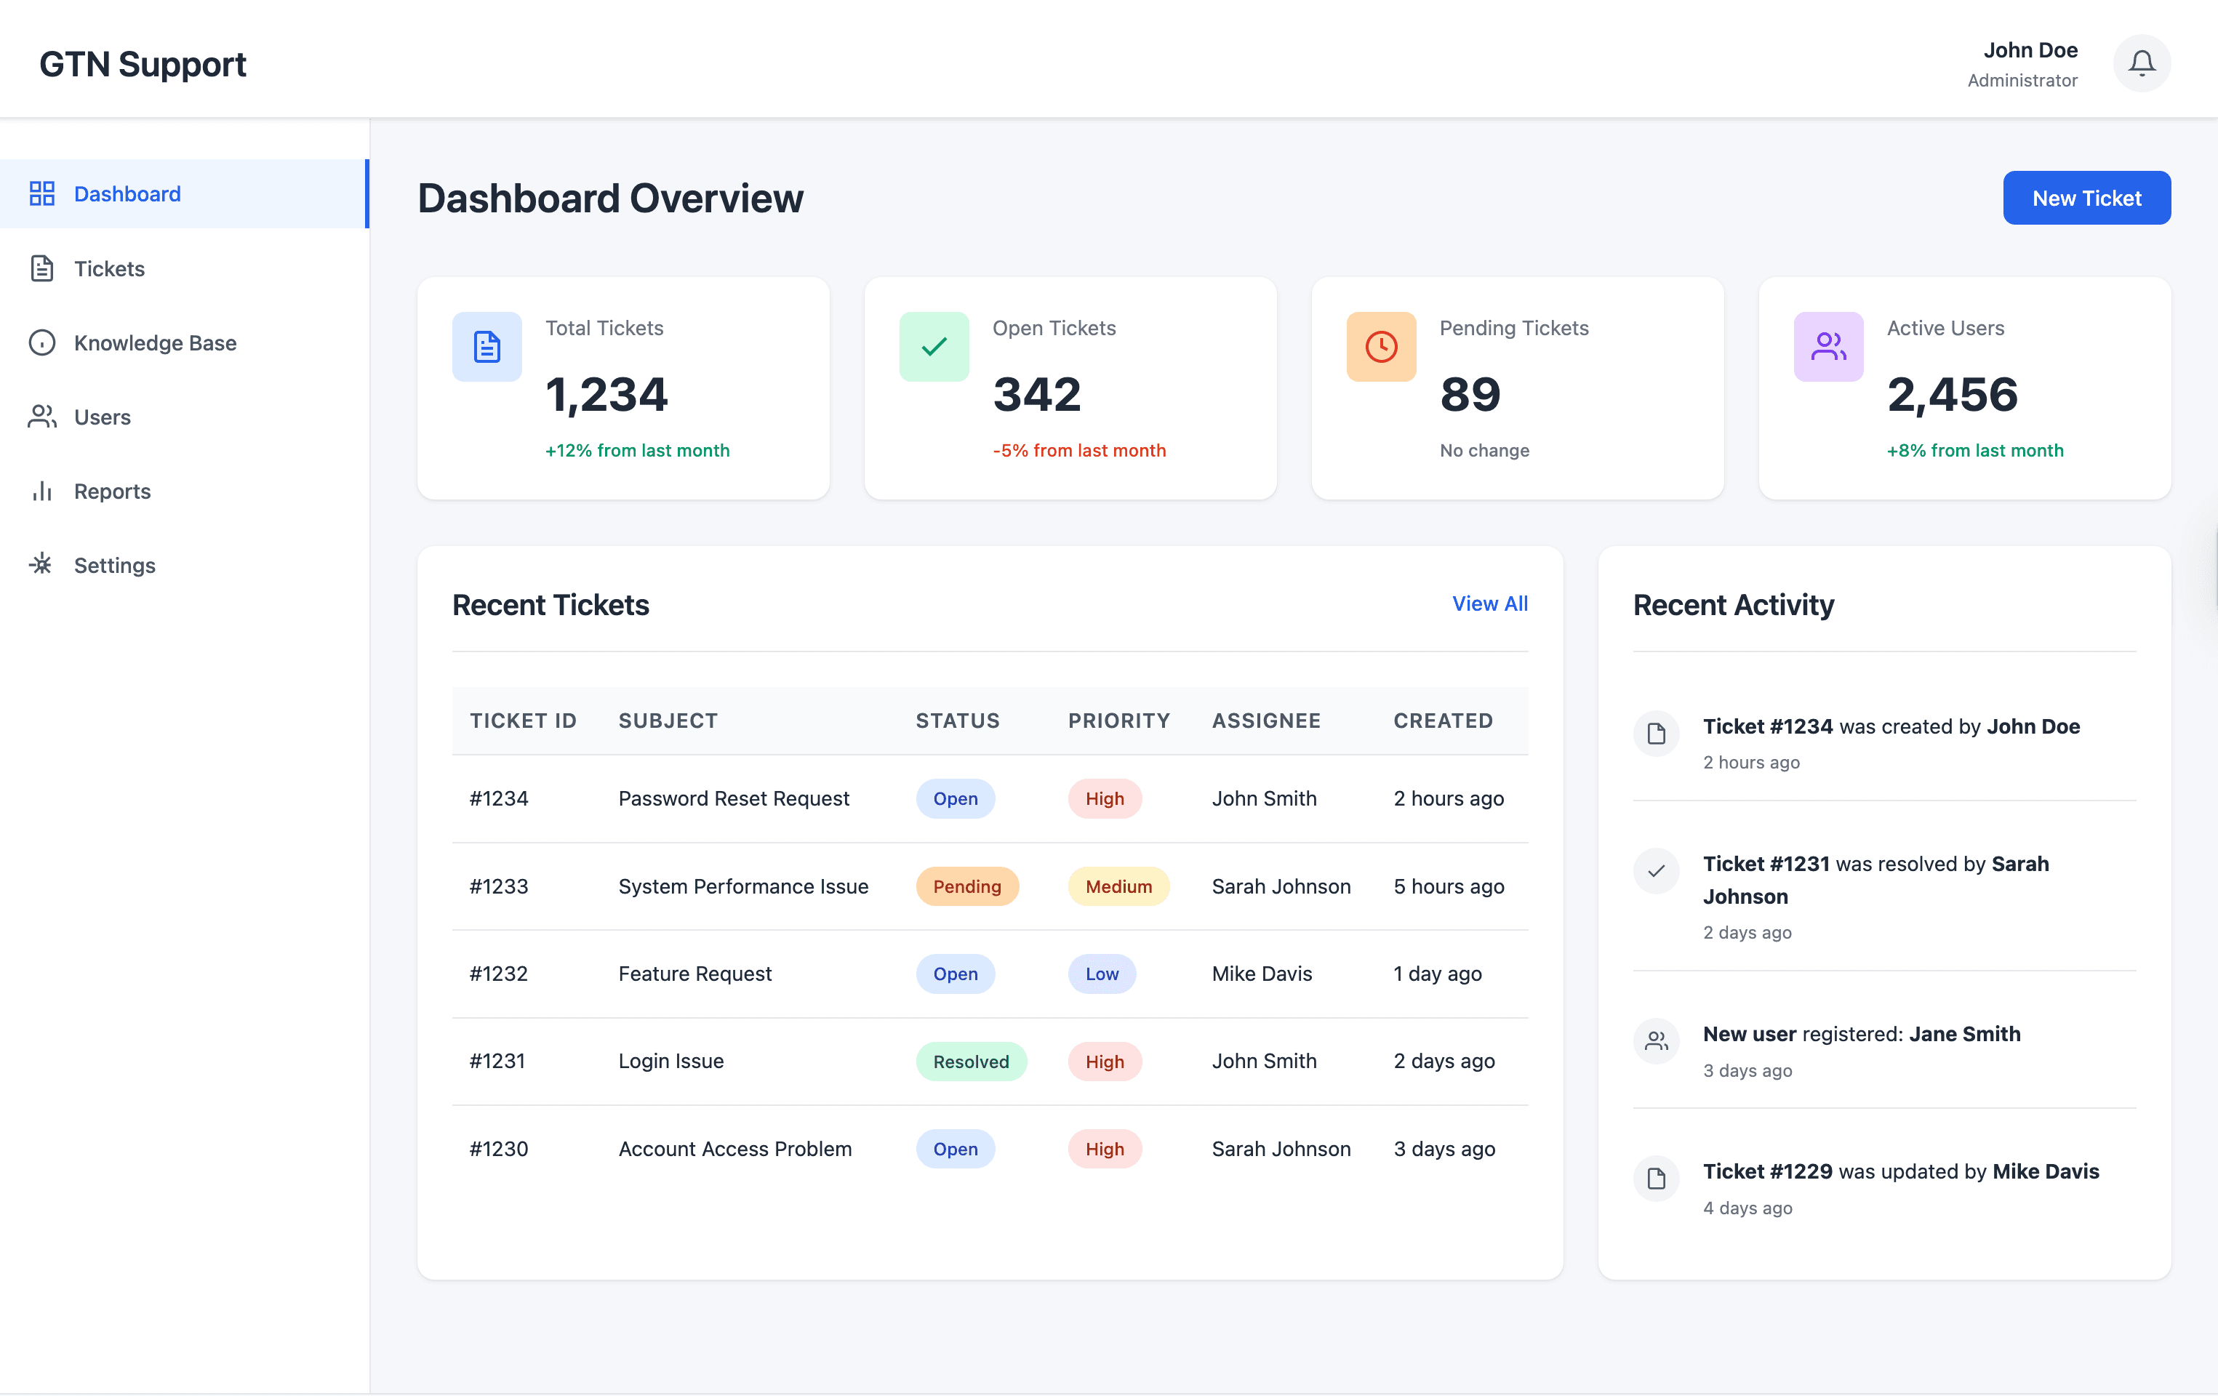This screenshot has width=2218, height=1396.
Task: Click ticket ID #1231 in the table
Action: pyautogui.click(x=497, y=1061)
